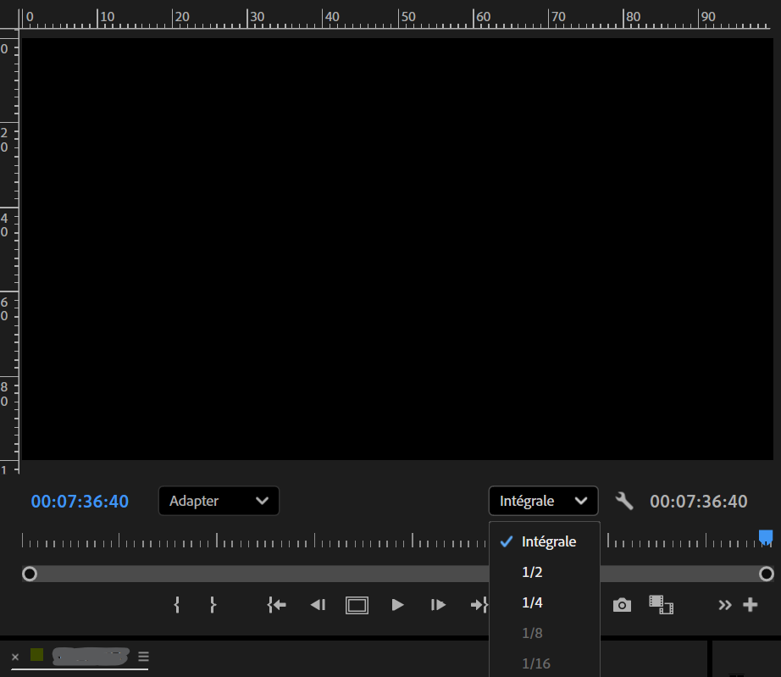
Task: Click the blue playhead timecode 00:07:36:40
Action: tap(80, 501)
